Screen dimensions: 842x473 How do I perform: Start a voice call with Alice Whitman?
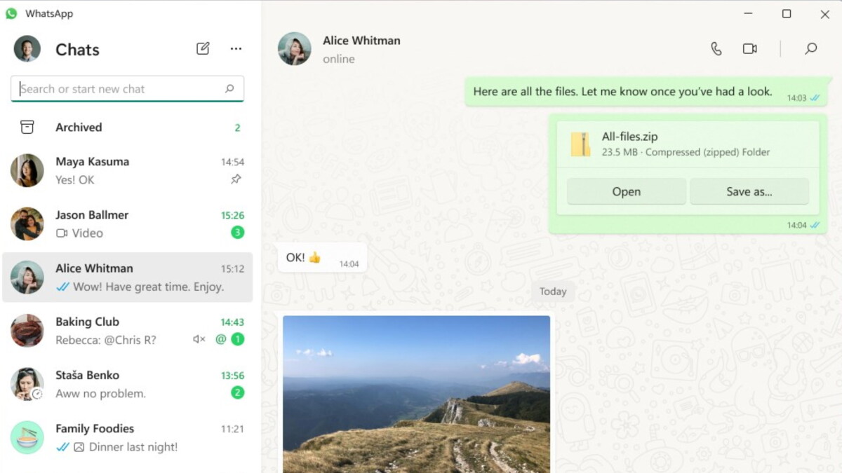[716, 48]
